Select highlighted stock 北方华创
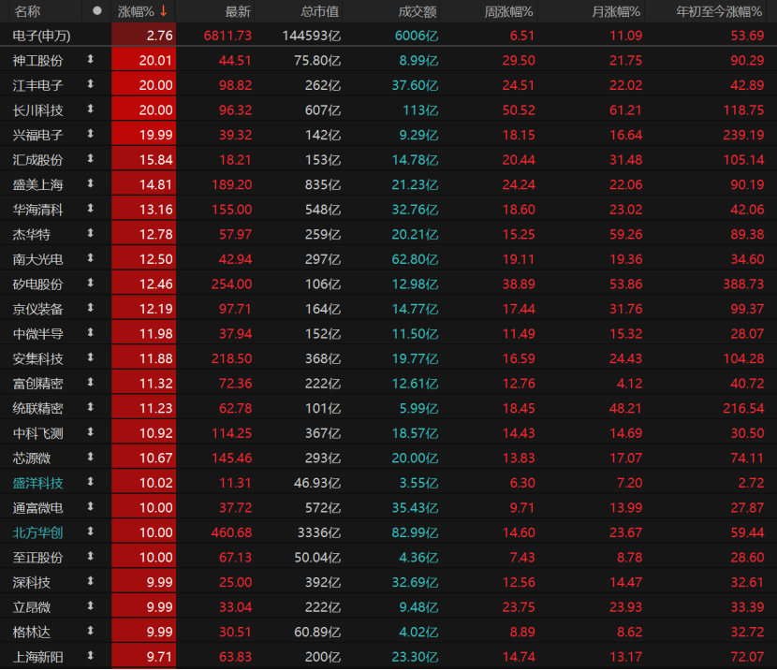The height and width of the screenshot is (670, 777). (37, 532)
